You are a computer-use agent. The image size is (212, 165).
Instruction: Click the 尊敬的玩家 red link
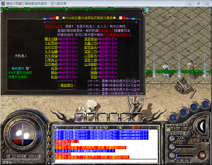click(x=52, y=26)
